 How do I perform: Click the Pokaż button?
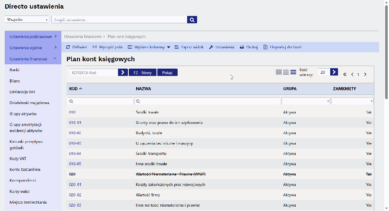[167, 72]
